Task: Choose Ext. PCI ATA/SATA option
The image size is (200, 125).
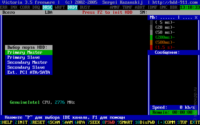Action: (29, 72)
